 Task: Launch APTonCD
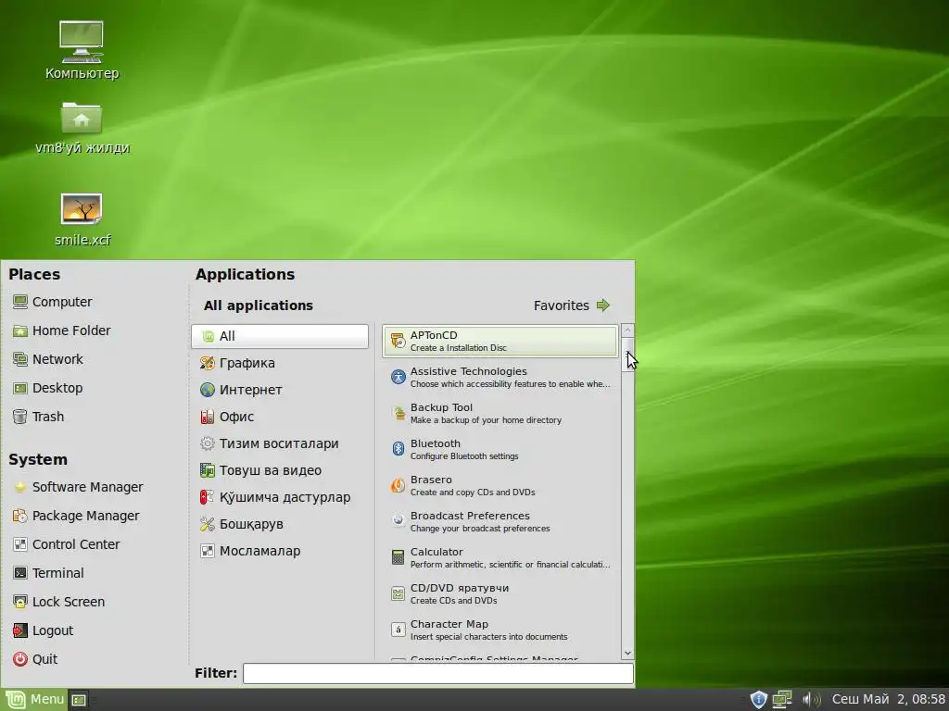(x=500, y=341)
